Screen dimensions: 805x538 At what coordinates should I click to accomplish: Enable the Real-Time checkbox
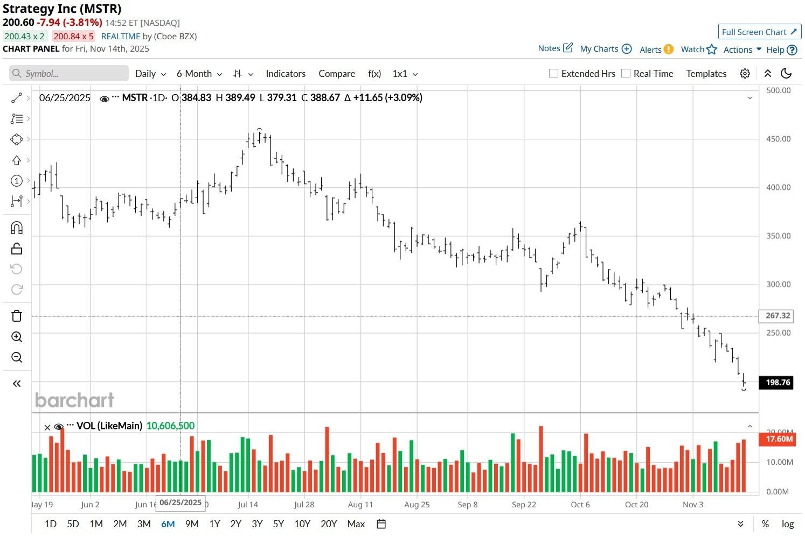(x=626, y=73)
